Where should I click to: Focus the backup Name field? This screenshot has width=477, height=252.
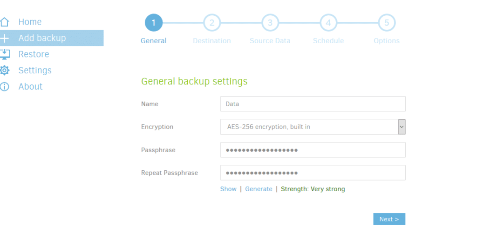click(313, 104)
